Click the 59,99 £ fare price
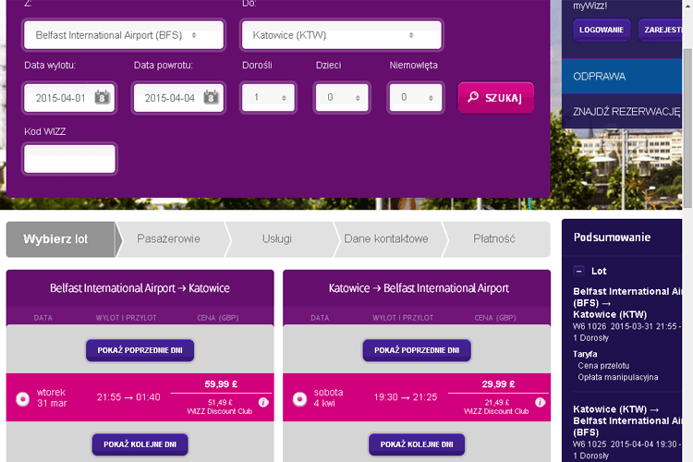Image resolution: width=693 pixels, height=462 pixels. [221, 384]
